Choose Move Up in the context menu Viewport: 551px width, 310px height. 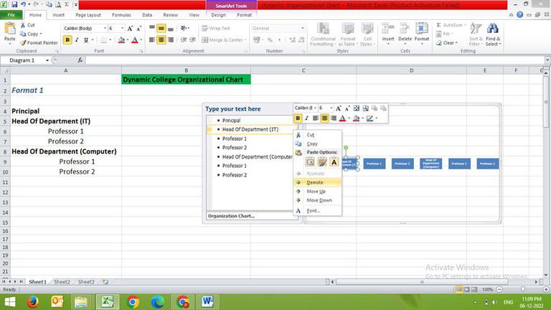point(317,191)
